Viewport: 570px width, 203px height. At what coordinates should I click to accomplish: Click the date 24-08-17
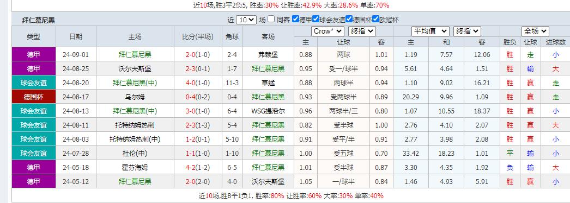(x=76, y=97)
